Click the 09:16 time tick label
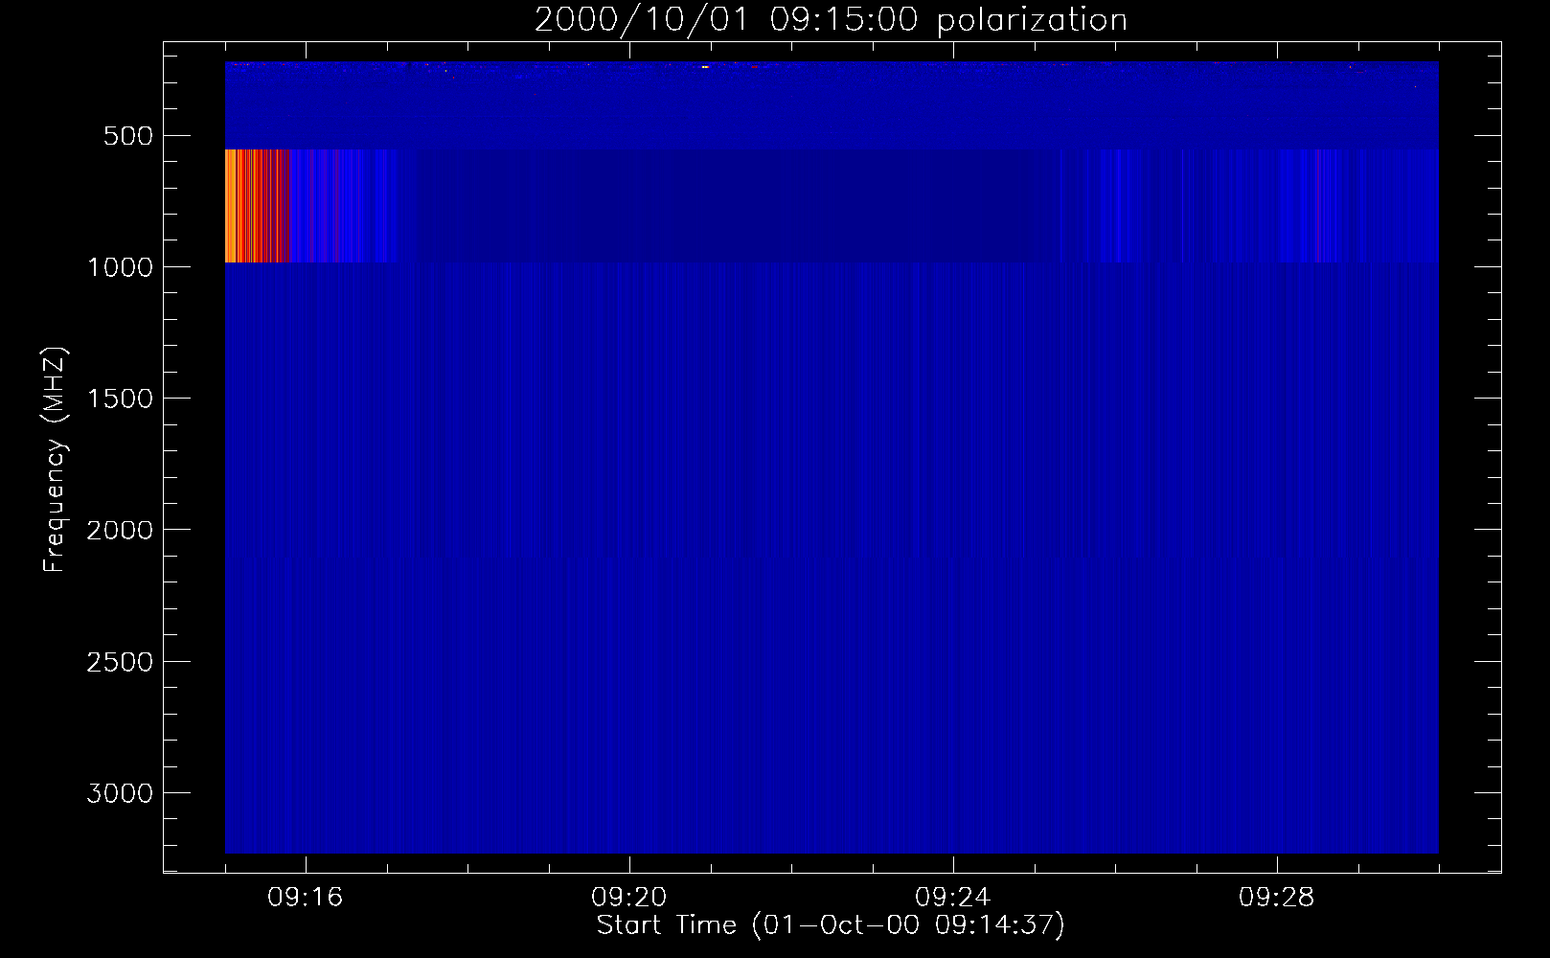Screen dimensions: 1550x958 tap(305, 898)
